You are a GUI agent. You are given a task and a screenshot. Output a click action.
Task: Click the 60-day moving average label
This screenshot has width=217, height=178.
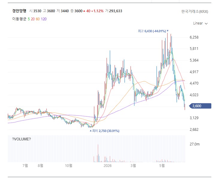[38, 19]
